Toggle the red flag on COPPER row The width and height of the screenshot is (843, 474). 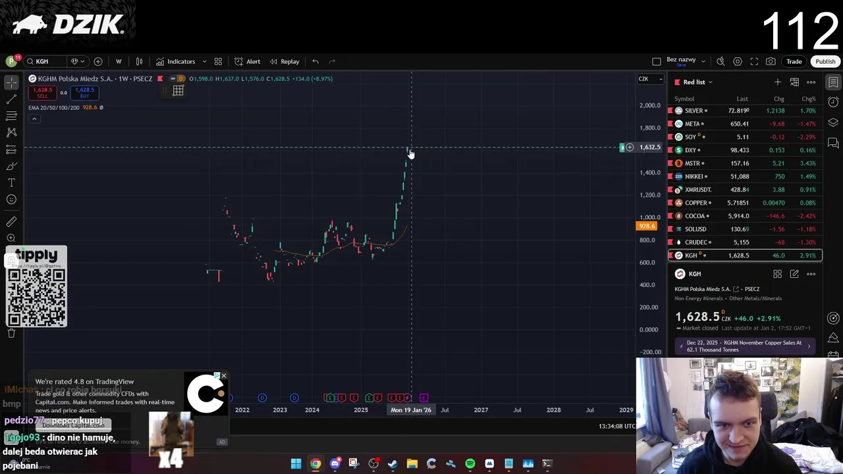click(x=670, y=203)
